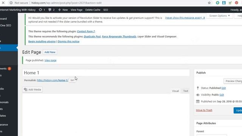Image resolution: width=242 pixels, height=136 pixels.
Task: Click the Page Attributes panel heading
Action: tap(206, 123)
